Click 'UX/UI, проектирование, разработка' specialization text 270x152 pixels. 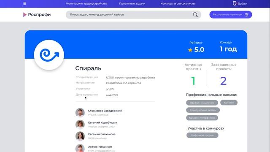coord(130,78)
